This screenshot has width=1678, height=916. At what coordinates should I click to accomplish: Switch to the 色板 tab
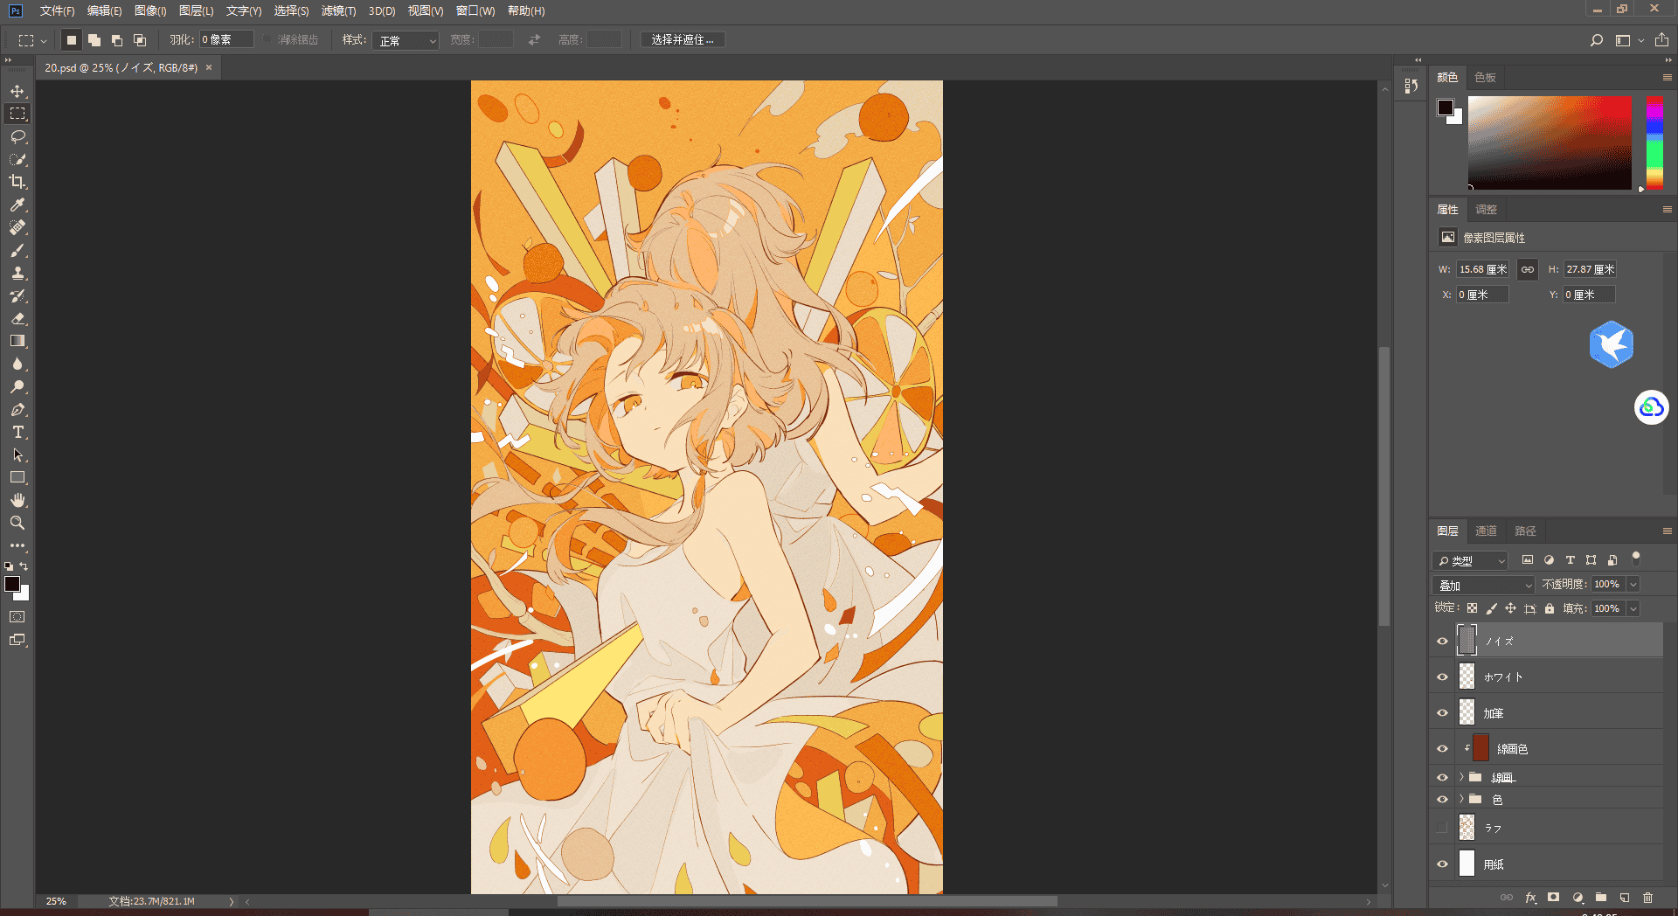click(x=1485, y=77)
